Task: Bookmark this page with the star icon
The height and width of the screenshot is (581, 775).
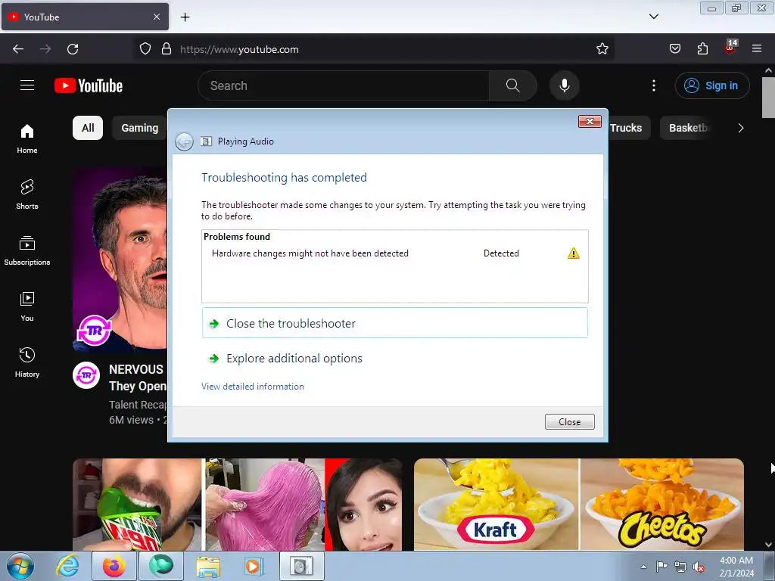Action: click(602, 49)
